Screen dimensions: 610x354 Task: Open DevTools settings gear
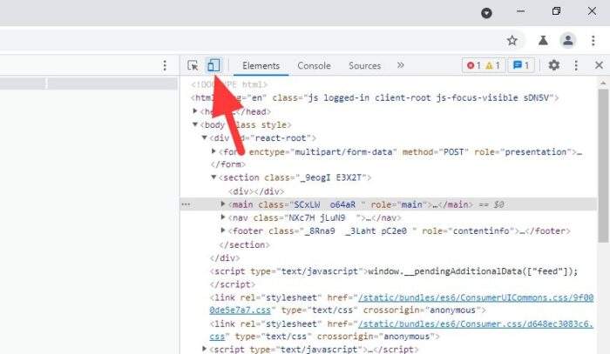pos(554,65)
